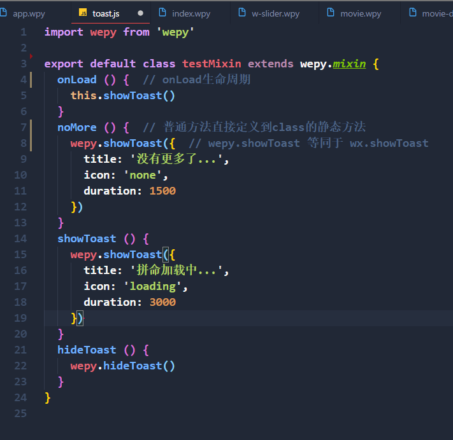Click the file icon on index.wpy tab
Viewport: 453px width, 440px height.
click(x=162, y=12)
